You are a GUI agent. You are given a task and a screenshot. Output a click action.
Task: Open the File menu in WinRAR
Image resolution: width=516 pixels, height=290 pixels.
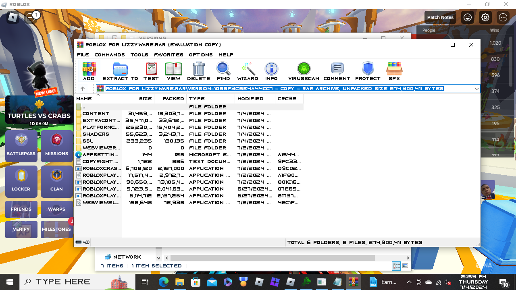click(83, 55)
